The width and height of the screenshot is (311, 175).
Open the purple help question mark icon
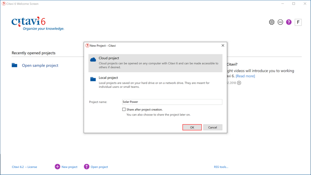tap(289, 22)
